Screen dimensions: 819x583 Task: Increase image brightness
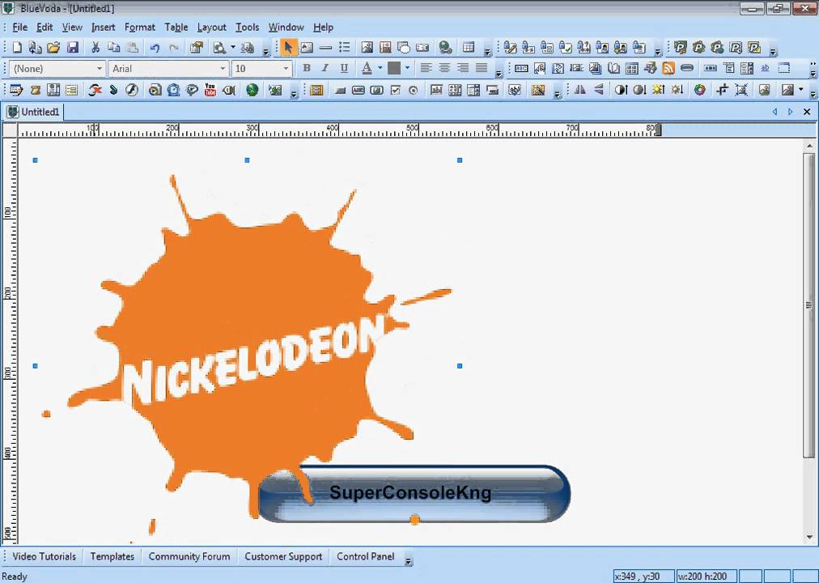(658, 90)
